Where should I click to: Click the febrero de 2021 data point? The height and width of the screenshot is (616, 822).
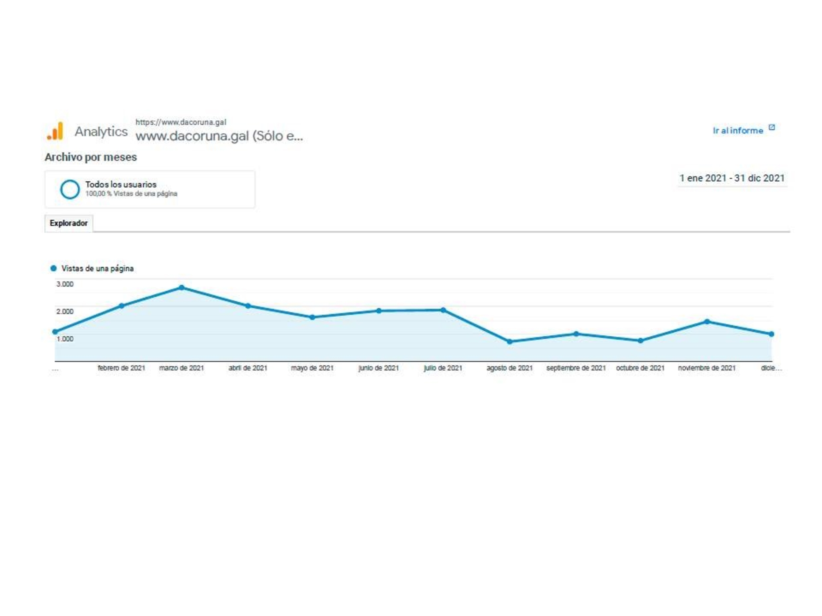pos(122,306)
